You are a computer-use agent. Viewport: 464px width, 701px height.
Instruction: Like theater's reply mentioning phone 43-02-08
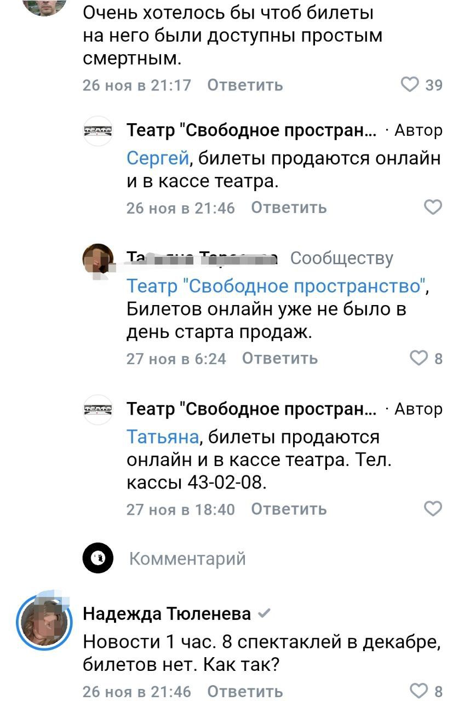click(433, 509)
